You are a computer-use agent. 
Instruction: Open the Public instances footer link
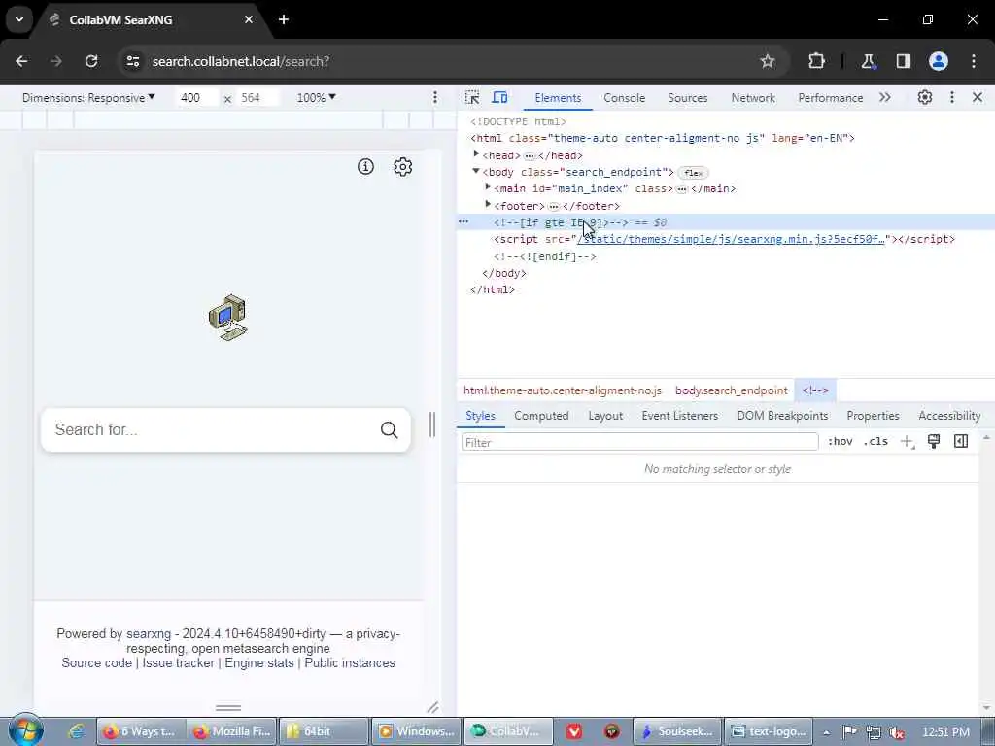click(x=350, y=662)
